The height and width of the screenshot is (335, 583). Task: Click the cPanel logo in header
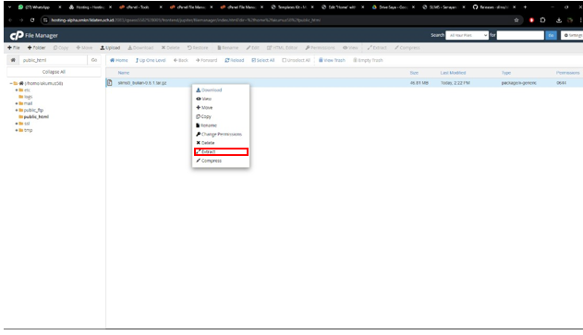point(17,35)
